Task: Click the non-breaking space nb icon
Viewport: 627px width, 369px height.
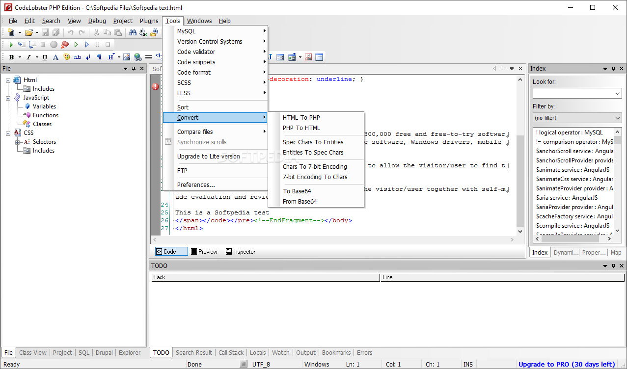Action: 78,57
